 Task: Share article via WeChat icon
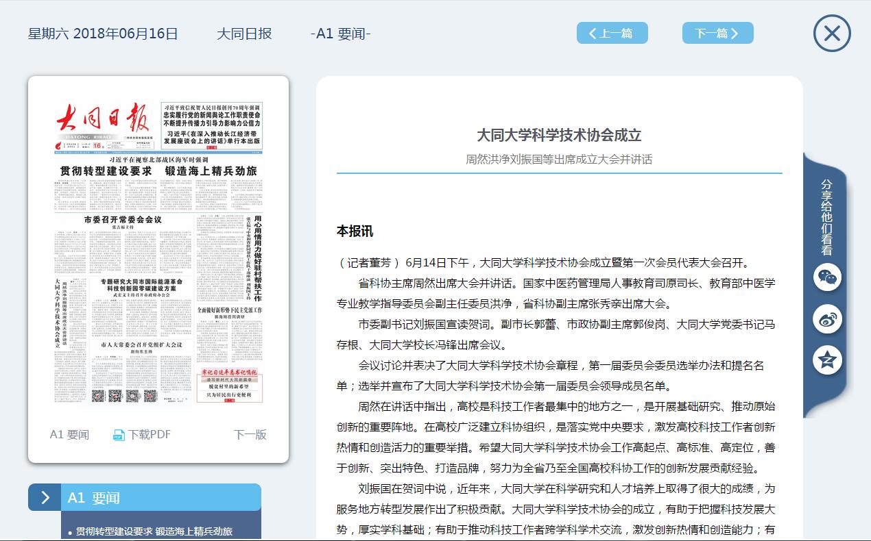[x=827, y=277]
